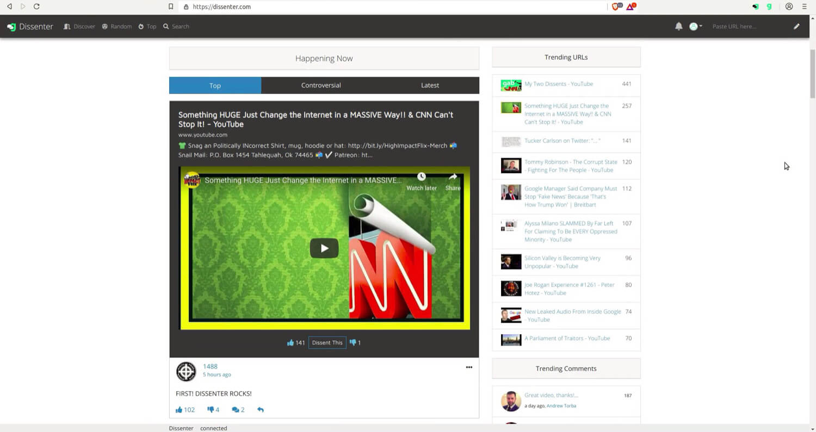Open Great video, thanks! trending comment
816x432 pixels.
551,395
